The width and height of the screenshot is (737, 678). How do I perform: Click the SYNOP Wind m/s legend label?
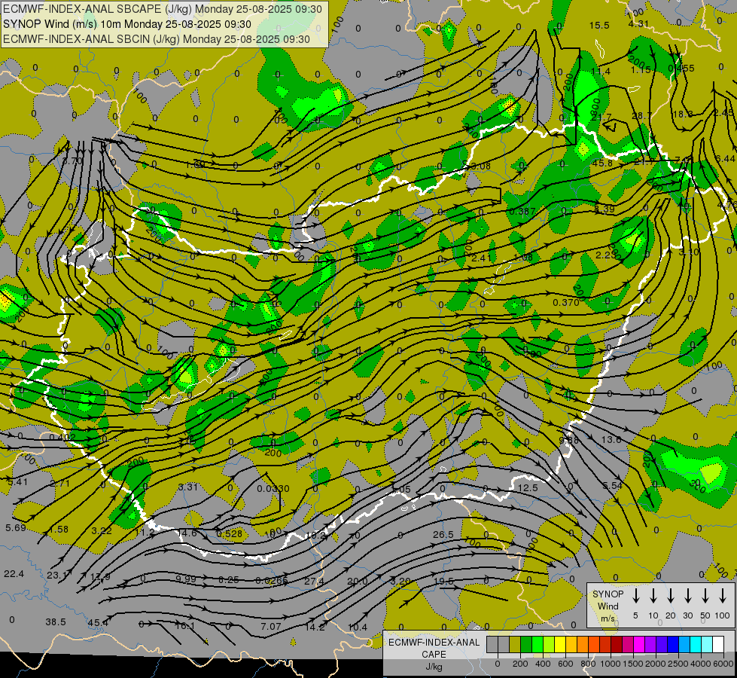(608, 606)
